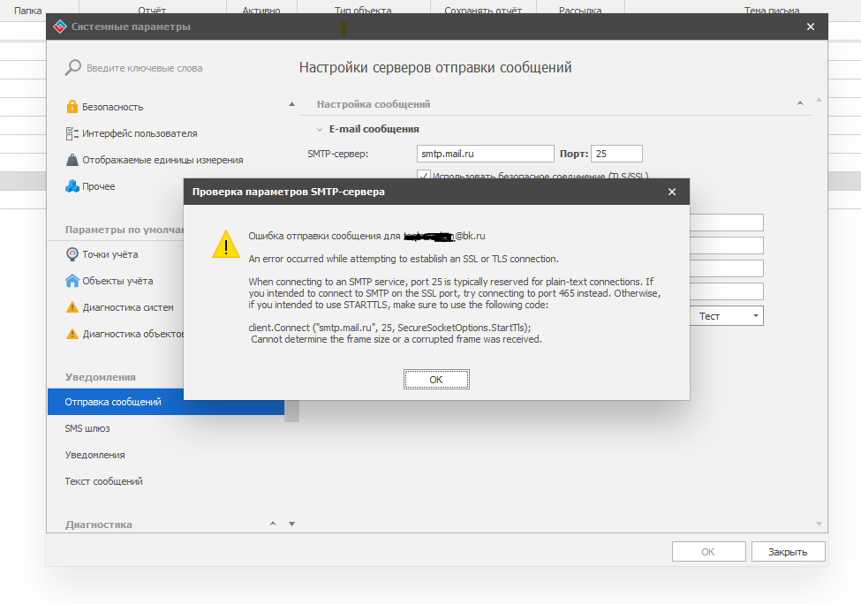861x604 pixels.
Task: Click the Прочее blue cubes icon
Action: 72,186
